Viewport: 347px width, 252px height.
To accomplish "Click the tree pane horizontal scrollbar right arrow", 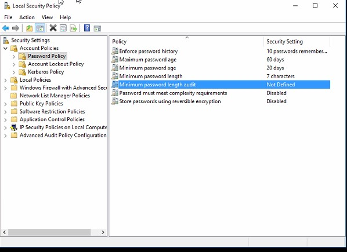I will coord(103,232).
